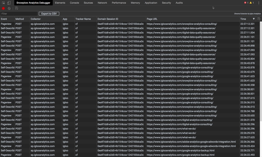Toggle the device toolbar icon

9,3
